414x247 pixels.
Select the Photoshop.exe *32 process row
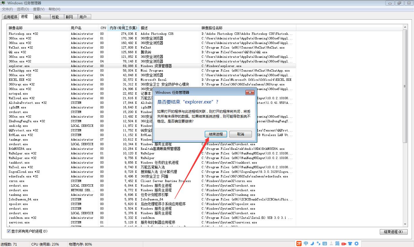click(152, 34)
